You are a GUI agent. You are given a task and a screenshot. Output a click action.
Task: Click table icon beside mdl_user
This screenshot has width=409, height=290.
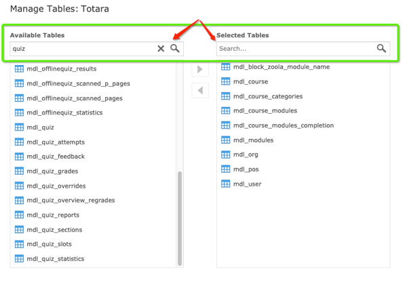pyautogui.click(x=226, y=184)
